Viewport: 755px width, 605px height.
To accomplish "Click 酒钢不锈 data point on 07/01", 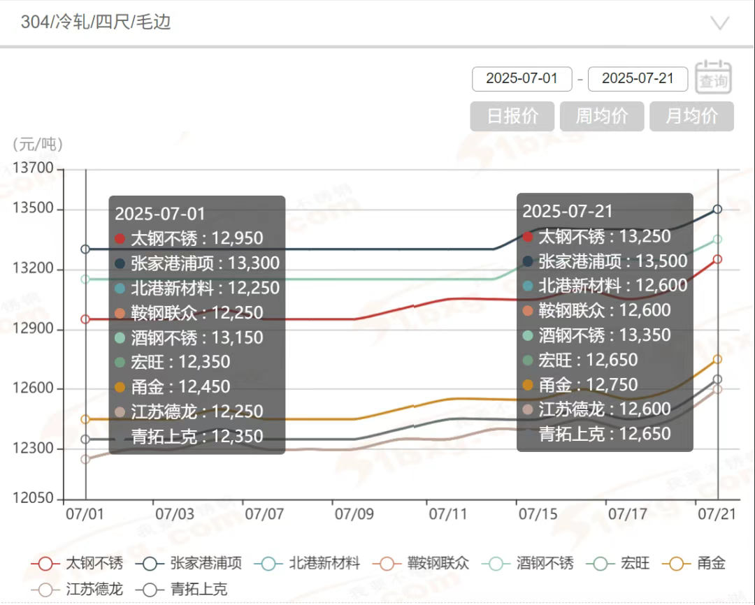I will coord(85,279).
